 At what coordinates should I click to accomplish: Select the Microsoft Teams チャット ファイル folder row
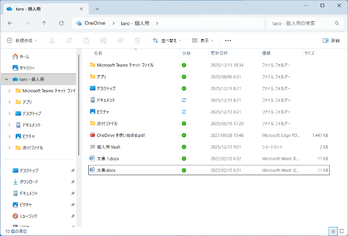coord(209,65)
